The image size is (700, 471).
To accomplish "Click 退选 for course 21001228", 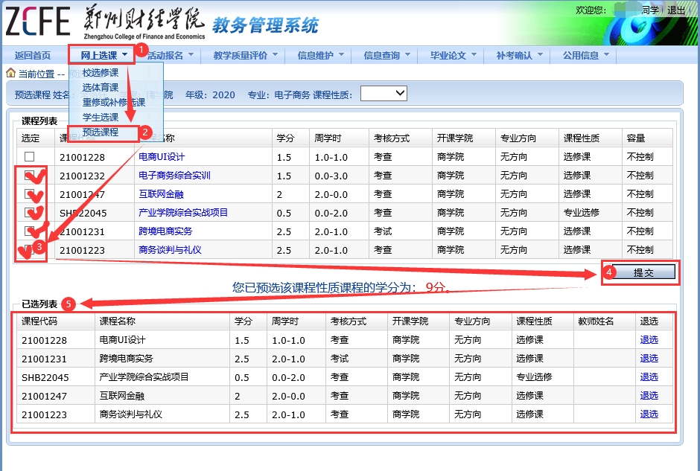I will pyautogui.click(x=649, y=340).
